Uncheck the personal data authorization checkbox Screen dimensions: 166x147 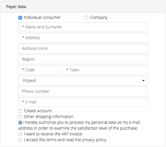(20, 123)
